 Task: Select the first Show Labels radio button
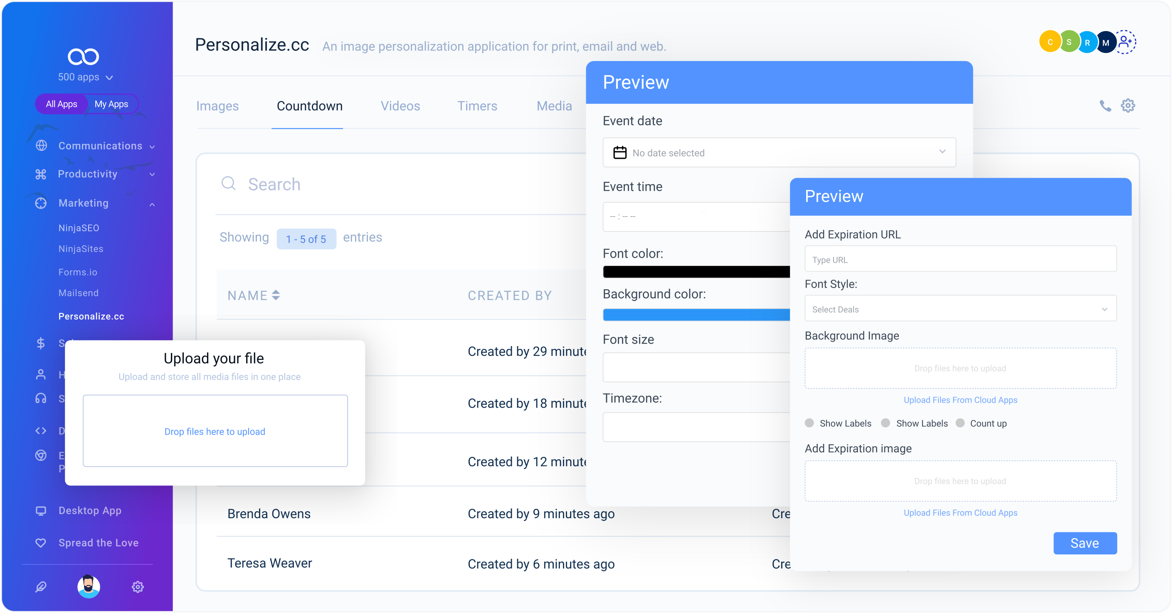pos(809,423)
